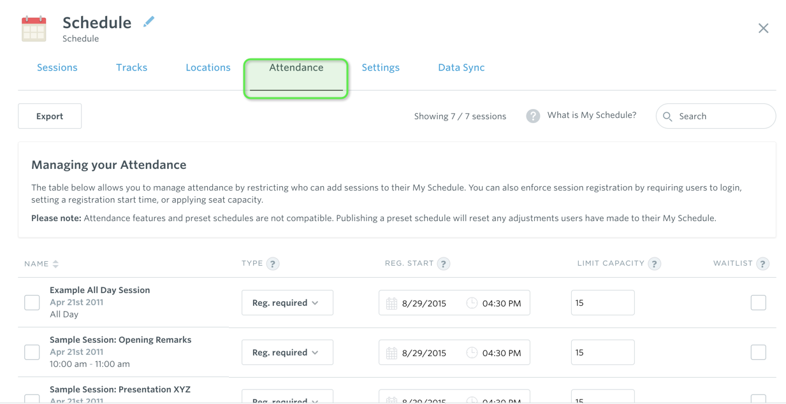Go to the Locations tab
This screenshot has width=786, height=404.
tap(208, 68)
